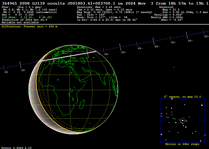
Task: Click the "20" time tick label
Action: click(x=23, y=70)
